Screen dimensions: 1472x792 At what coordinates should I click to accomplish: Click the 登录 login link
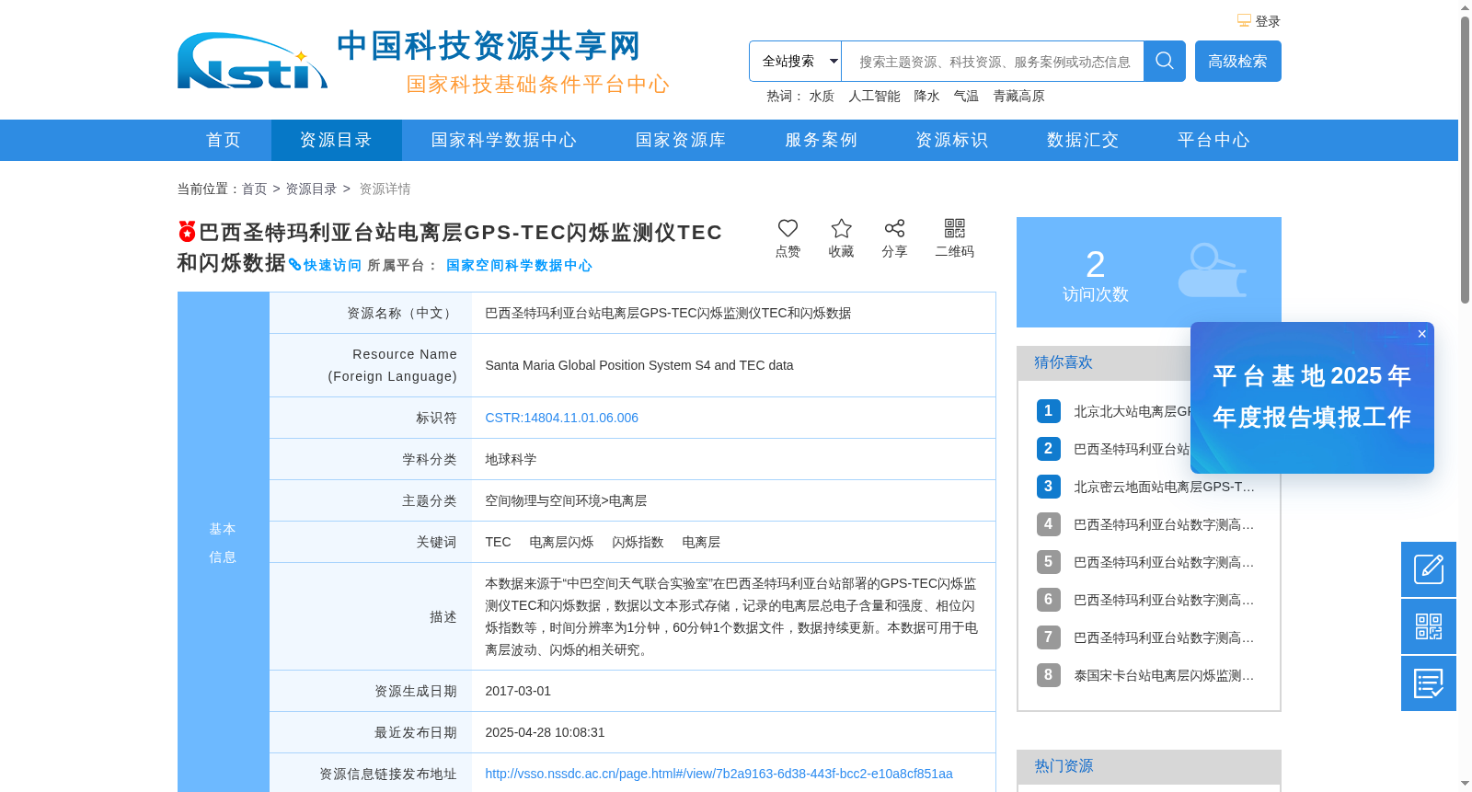(1268, 21)
